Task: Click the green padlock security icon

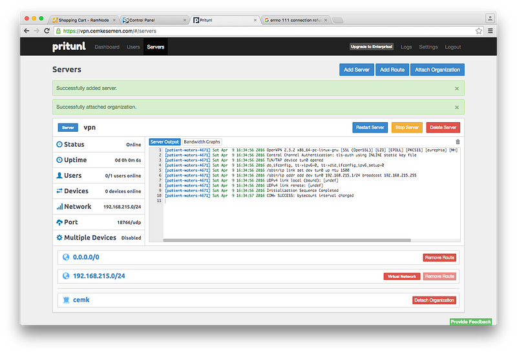Action: 58,31
